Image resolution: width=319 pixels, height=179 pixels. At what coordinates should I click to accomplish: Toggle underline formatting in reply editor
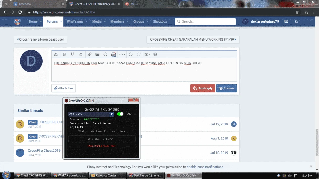pos(72,54)
